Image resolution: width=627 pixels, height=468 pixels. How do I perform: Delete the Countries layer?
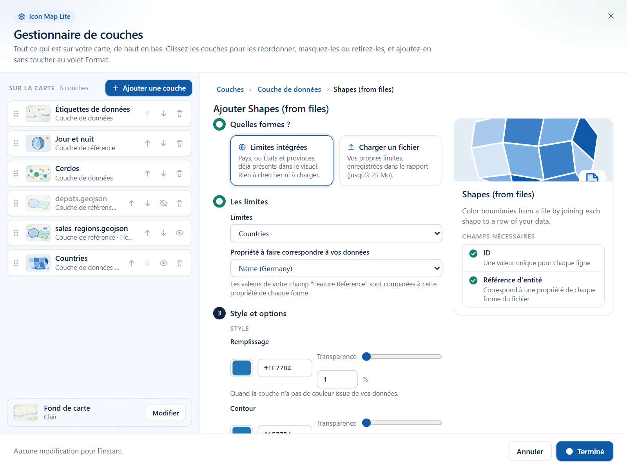(x=179, y=263)
